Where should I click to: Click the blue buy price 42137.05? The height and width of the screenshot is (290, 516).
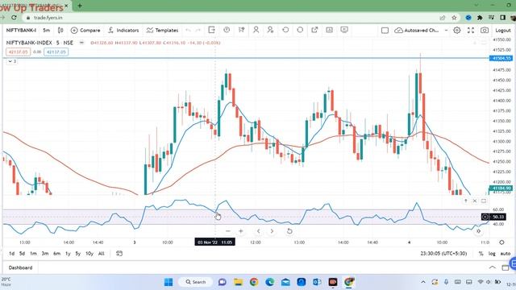[56, 52]
